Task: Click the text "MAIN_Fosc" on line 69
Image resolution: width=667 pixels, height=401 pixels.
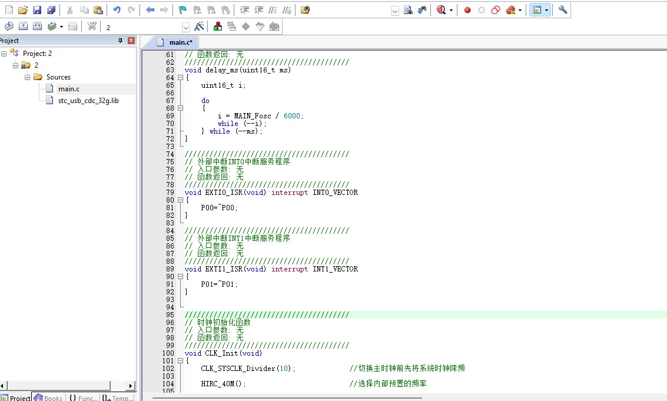Action: pos(252,116)
